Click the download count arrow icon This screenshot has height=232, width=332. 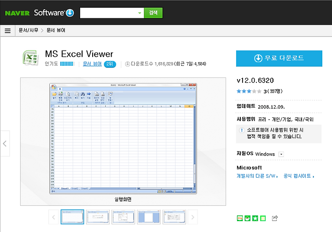click(x=127, y=64)
